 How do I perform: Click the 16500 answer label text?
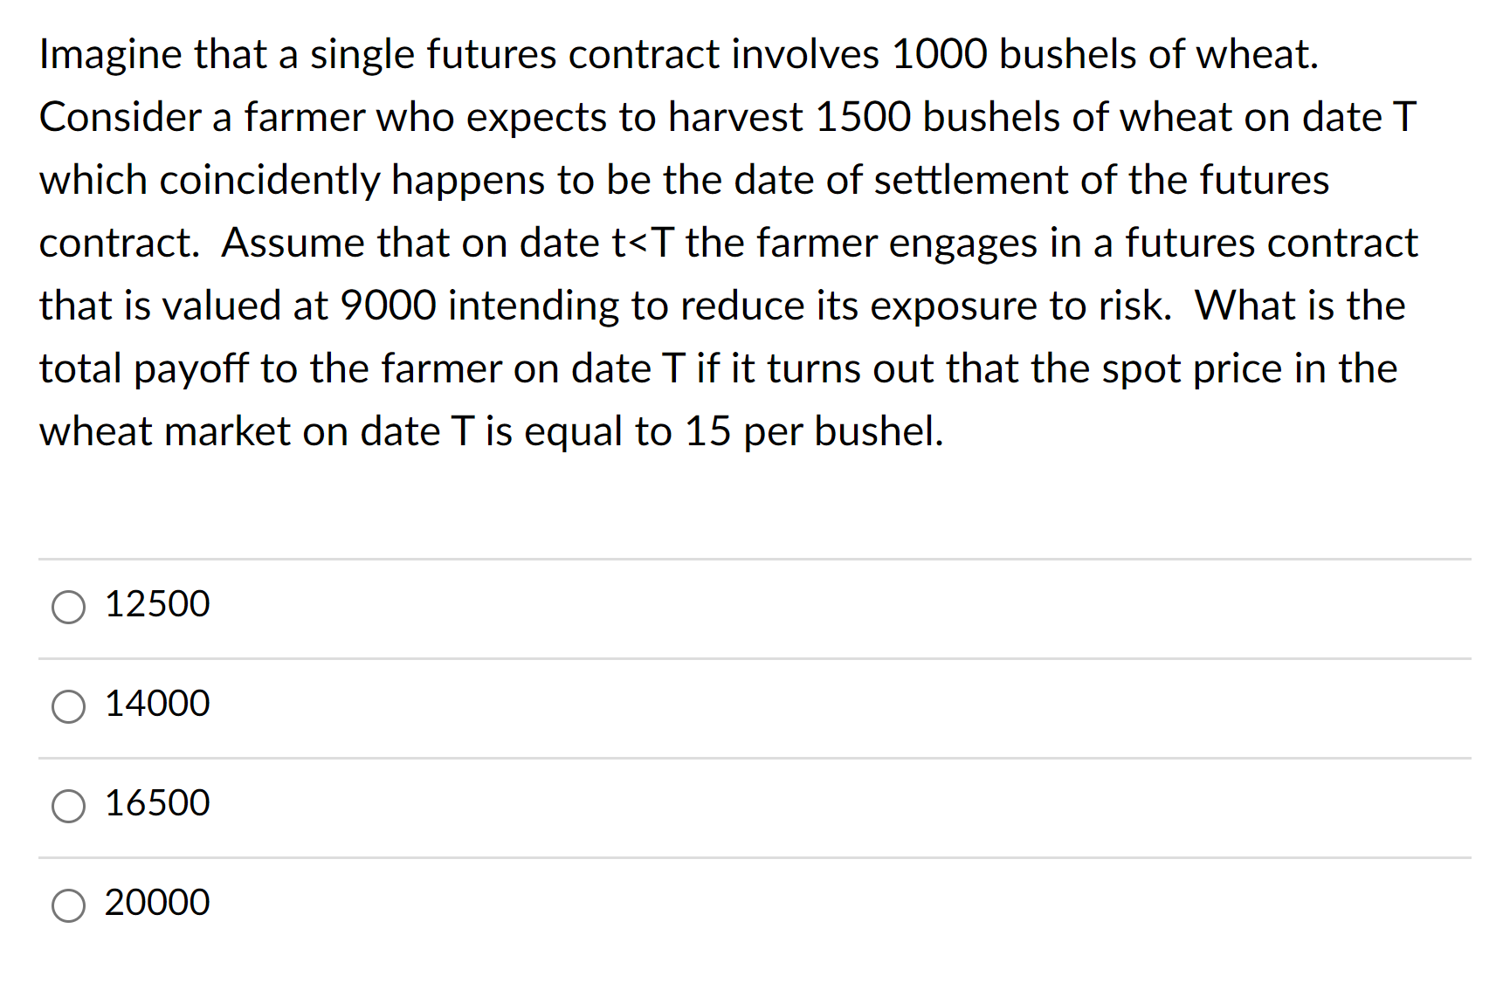pos(156,803)
